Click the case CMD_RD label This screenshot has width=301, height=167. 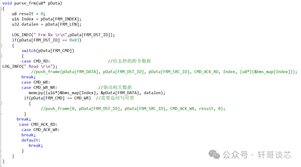pyautogui.click(x=35, y=61)
